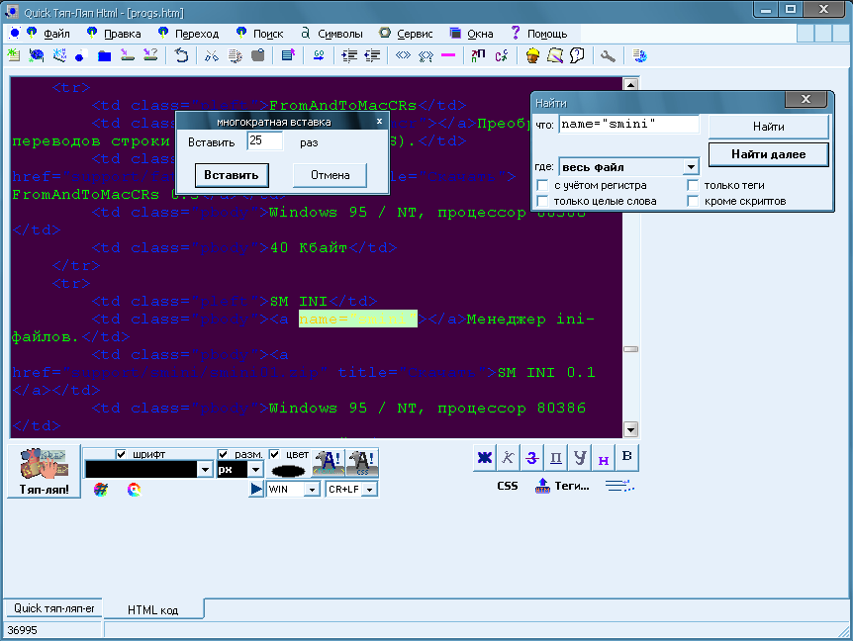This screenshot has width=853, height=641.
Task: Click the Найти далее button
Action: pos(768,154)
